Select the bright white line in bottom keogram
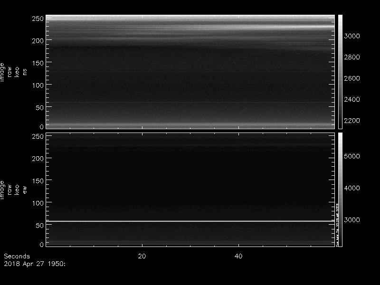The width and height of the screenshot is (380, 285). point(190,221)
